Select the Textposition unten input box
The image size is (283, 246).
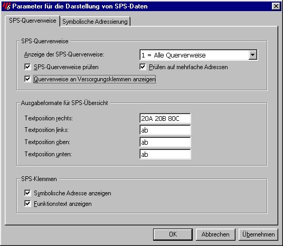coord(165,154)
